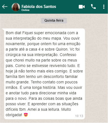Select the message starting with Bom dia
Viewport: 108px width, 123px height.
(44, 74)
